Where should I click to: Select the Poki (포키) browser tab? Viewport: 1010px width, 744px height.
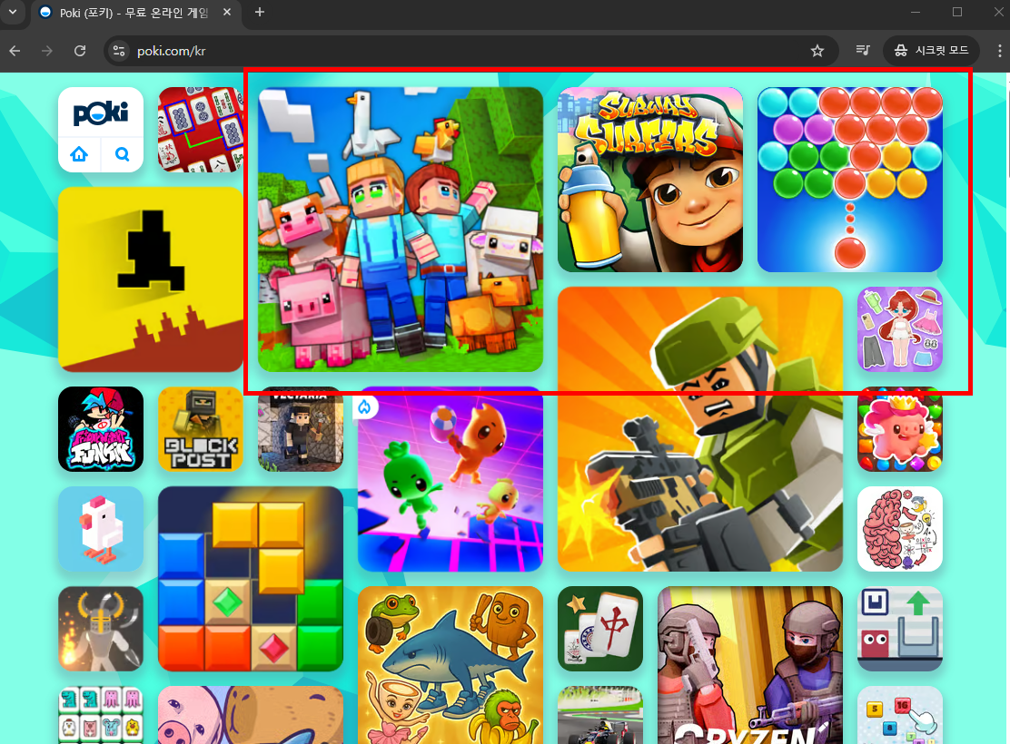click(x=136, y=13)
